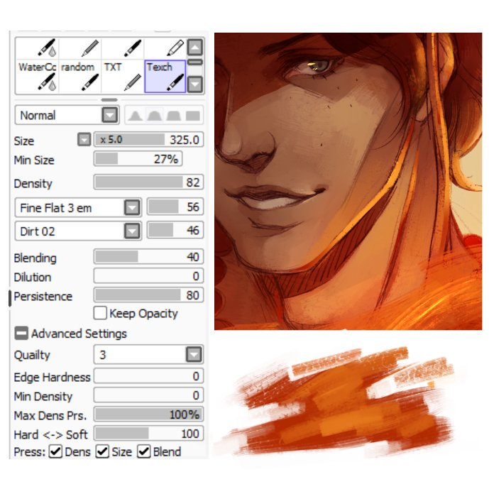Viewport: 489px width, 489px height.
Task: Pick the white eraser icon in the top tool row
Action: pyautogui.click(x=175, y=48)
